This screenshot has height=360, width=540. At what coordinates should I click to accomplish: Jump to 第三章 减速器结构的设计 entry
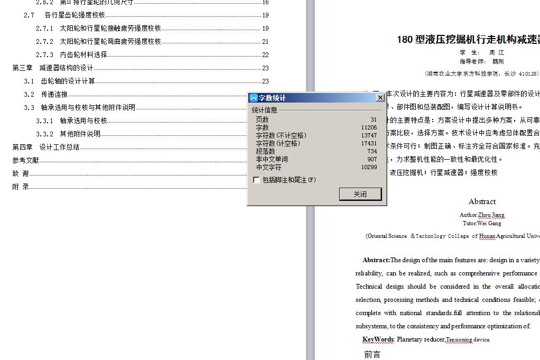point(141,68)
